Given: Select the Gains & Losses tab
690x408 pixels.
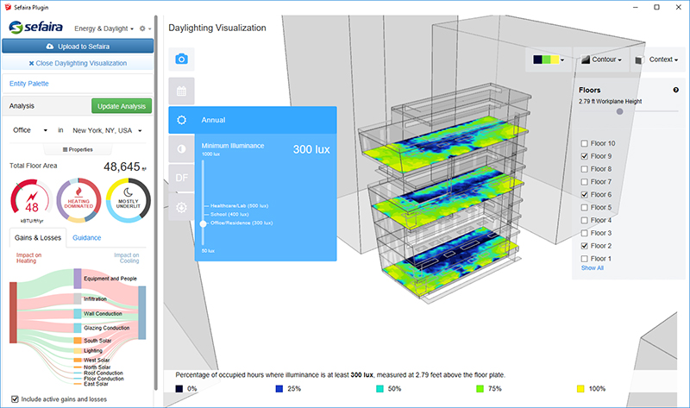Looking at the screenshot, I should click(35, 237).
